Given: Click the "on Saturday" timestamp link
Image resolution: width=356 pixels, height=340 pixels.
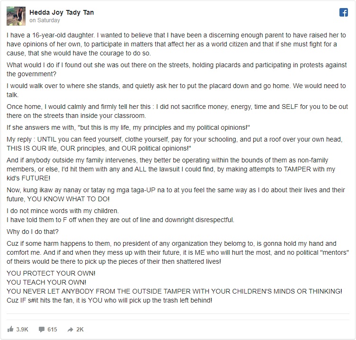Looking at the screenshot, I should click(x=44, y=20).
